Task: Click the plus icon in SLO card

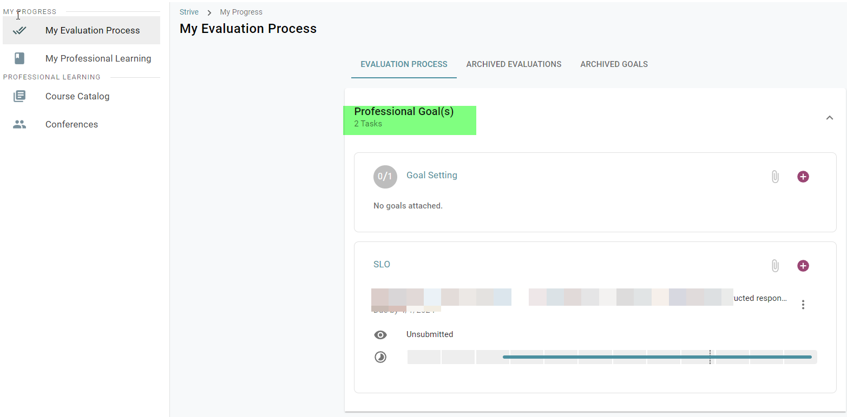Action: pyautogui.click(x=803, y=266)
